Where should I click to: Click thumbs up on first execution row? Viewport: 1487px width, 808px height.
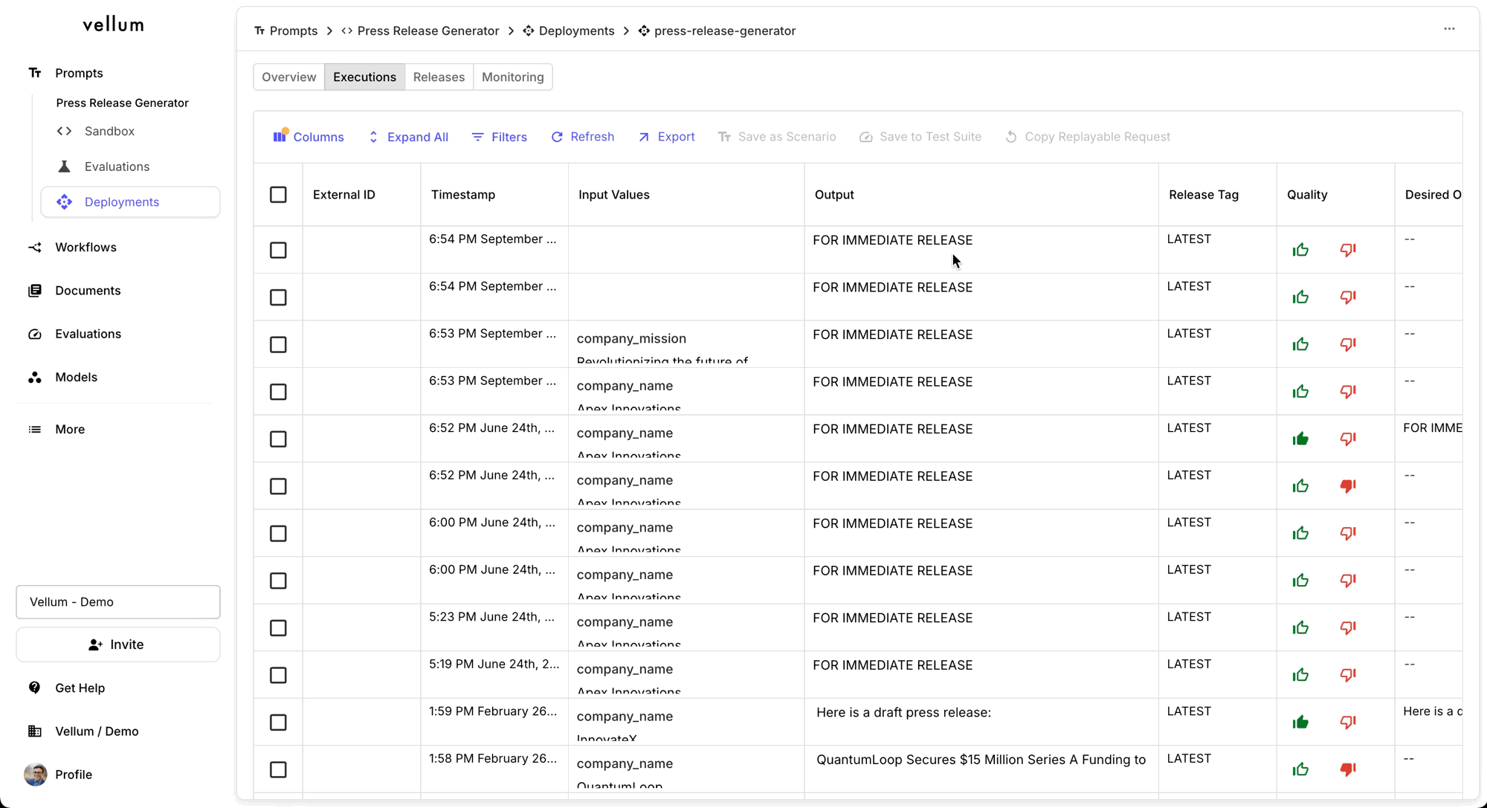click(1300, 251)
